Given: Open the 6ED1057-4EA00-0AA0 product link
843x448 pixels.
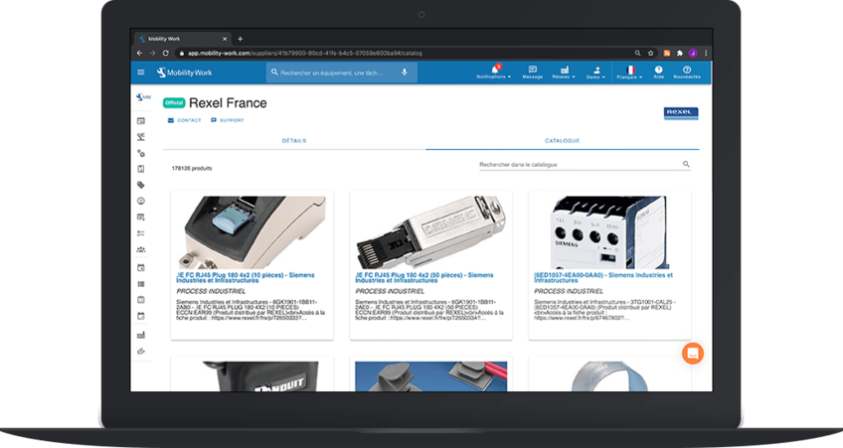Looking at the screenshot, I should [603, 278].
